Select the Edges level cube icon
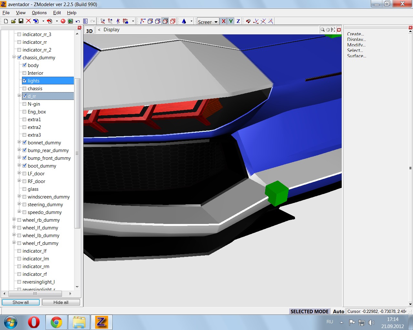 point(150,21)
